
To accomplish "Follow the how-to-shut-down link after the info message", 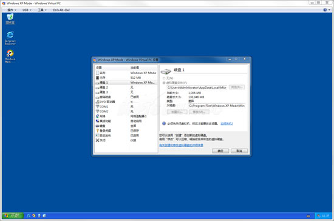I will point(227,123).
